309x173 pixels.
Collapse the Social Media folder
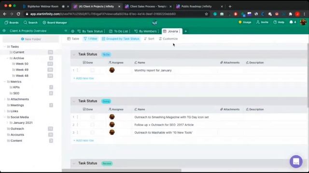(x=5, y=117)
